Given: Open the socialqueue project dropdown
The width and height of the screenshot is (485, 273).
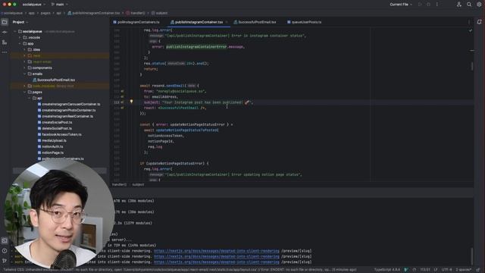Looking at the screenshot, I should (x=33, y=5).
